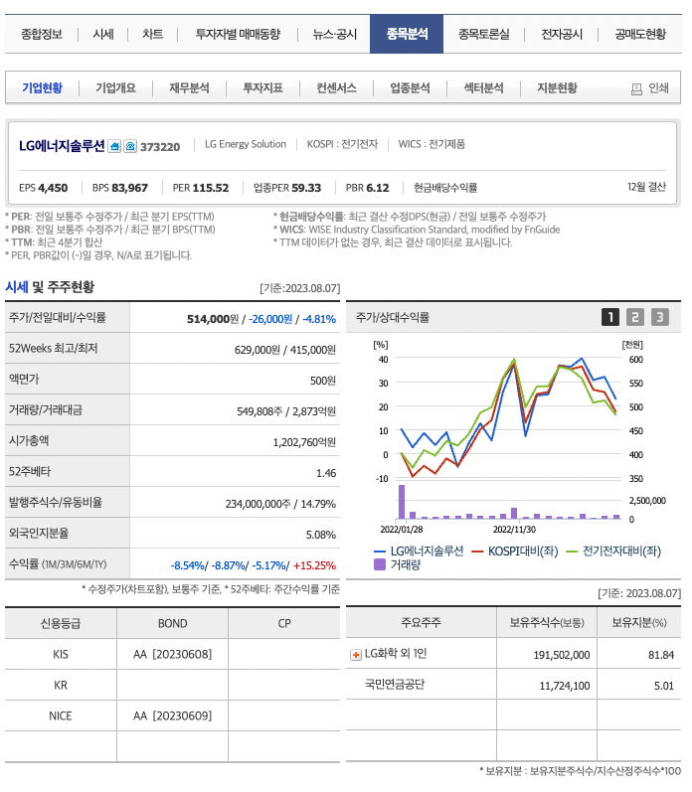Go to the 업종분석 sub-tab

point(410,87)
